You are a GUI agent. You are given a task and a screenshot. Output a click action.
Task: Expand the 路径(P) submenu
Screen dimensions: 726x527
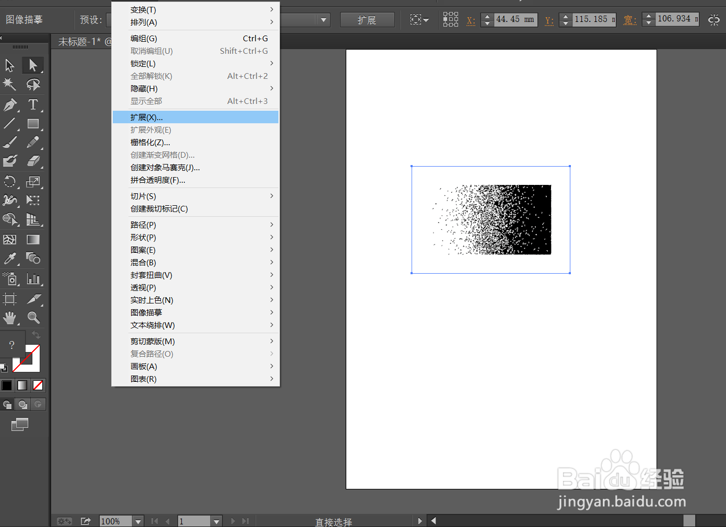[196, 225]
